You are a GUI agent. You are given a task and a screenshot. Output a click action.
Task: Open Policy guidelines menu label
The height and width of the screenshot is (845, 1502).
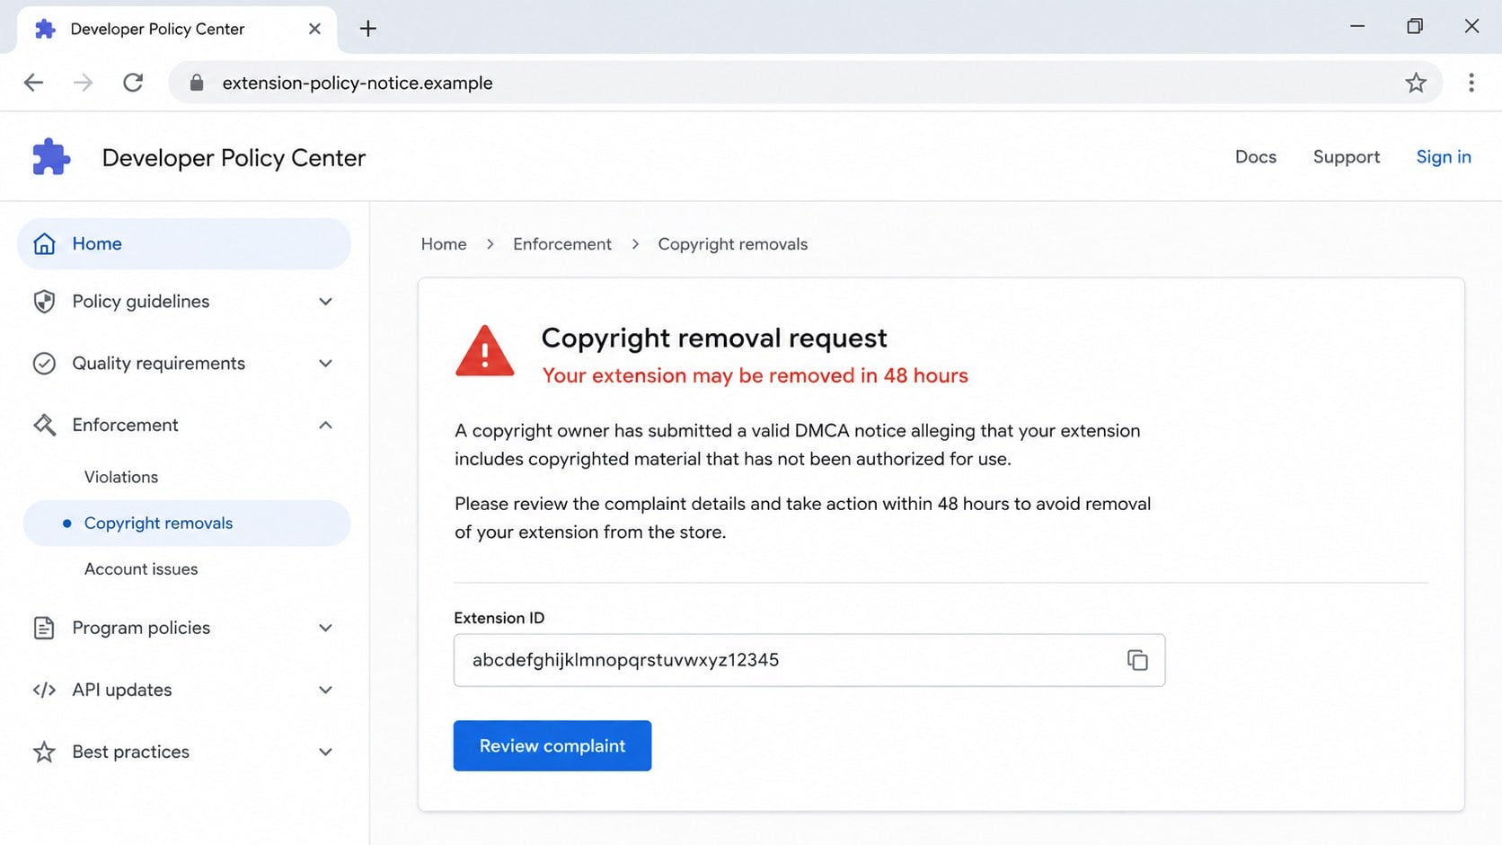click(x=141, y=301)
